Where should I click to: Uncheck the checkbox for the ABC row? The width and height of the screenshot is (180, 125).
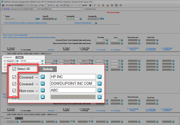tap(14, 90)
